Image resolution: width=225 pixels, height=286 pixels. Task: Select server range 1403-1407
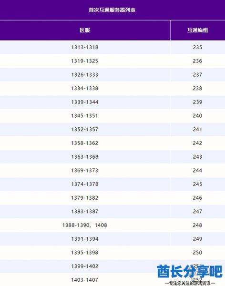point(85,280)
